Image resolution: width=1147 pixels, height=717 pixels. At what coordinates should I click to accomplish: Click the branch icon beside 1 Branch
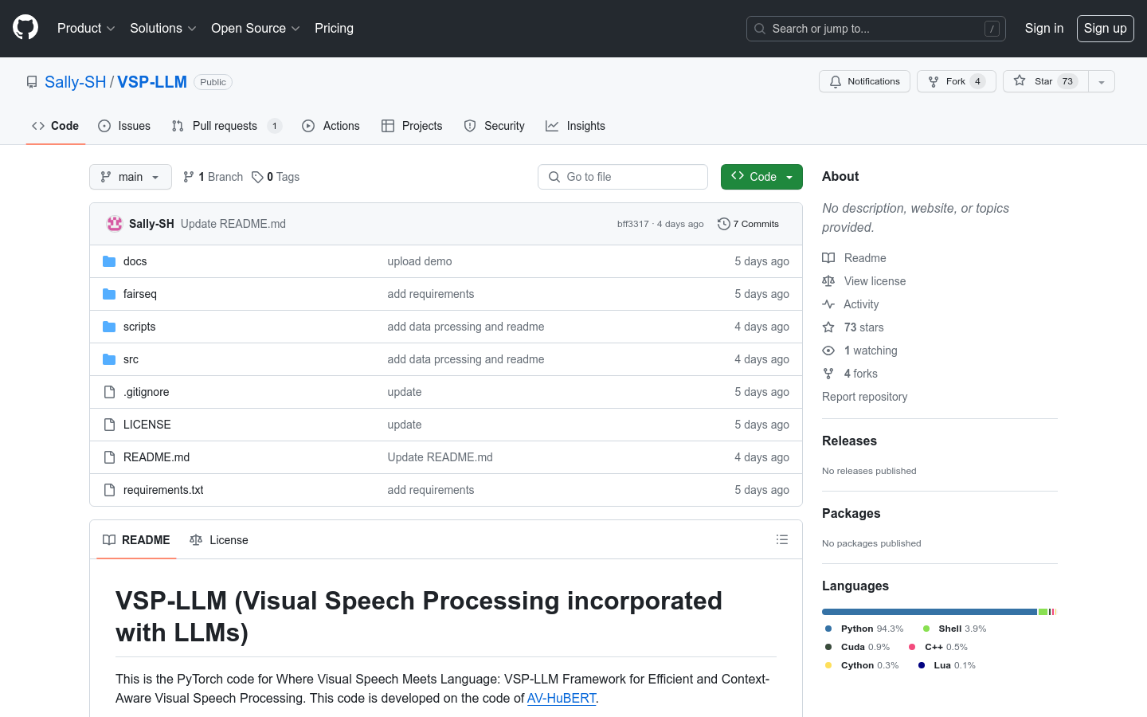(189, 177)
